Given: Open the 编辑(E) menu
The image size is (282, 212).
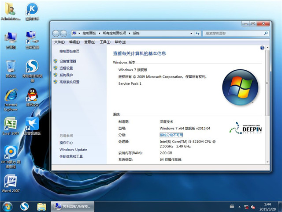Looking at the screenshot, I should coord(74,42).
